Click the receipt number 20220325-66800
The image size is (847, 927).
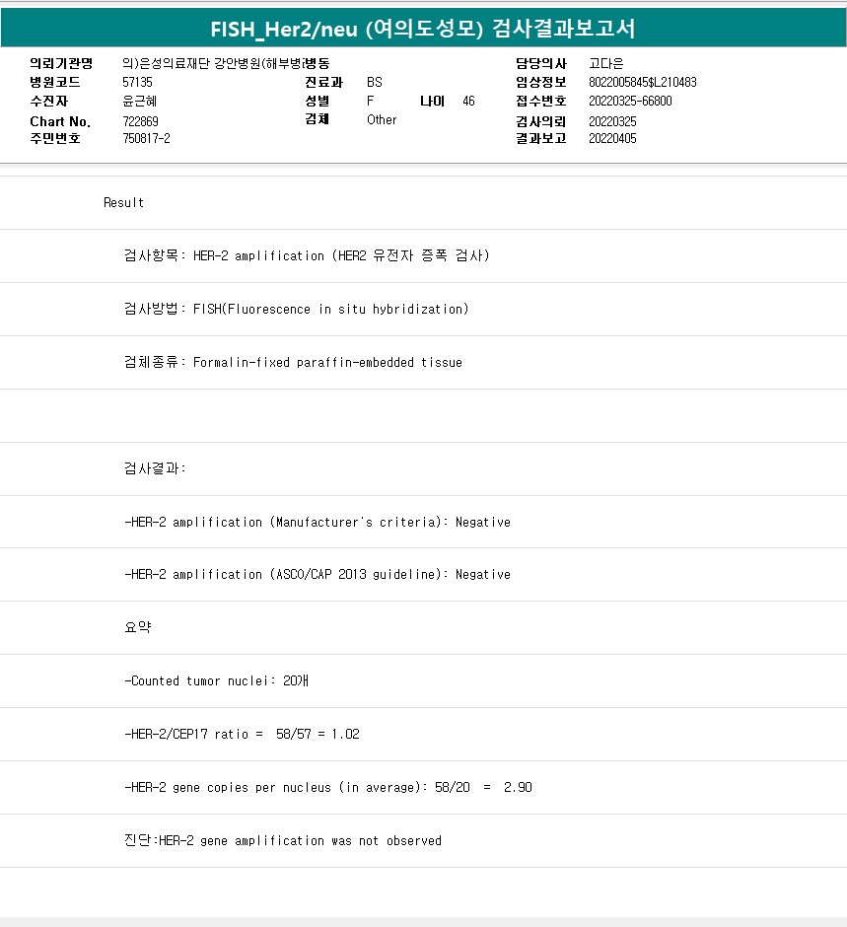[630, 102]
